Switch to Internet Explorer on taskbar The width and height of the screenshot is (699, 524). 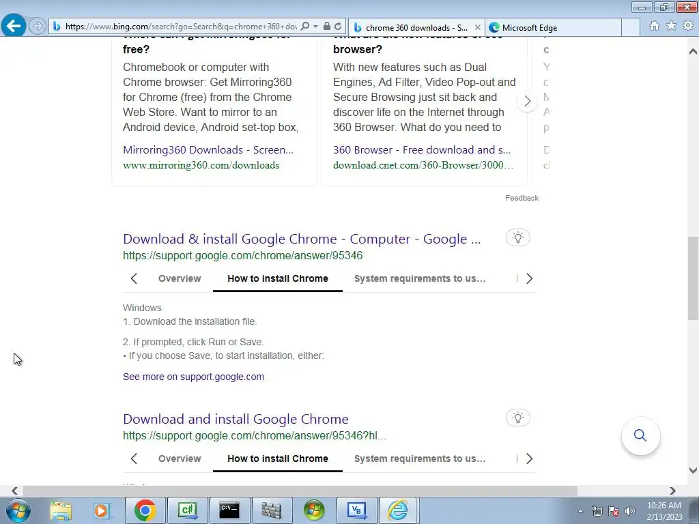(x=398, y=510)
